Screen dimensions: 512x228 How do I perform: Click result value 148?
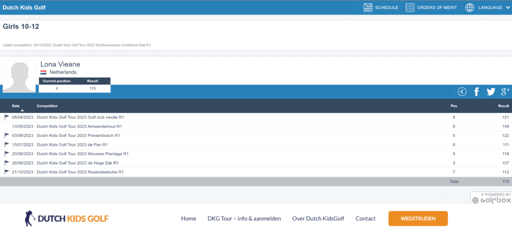point(506,126)
